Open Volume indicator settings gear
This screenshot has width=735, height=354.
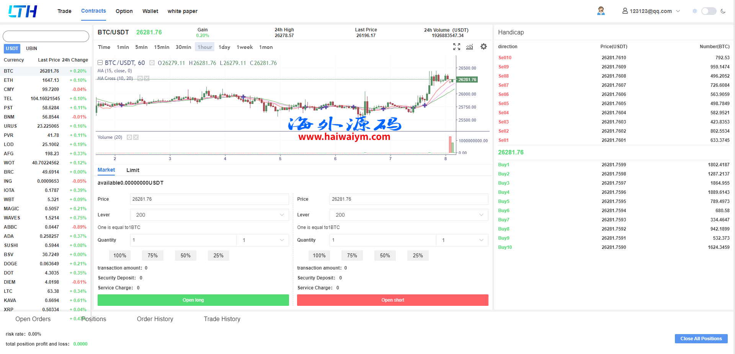point(129,137)
